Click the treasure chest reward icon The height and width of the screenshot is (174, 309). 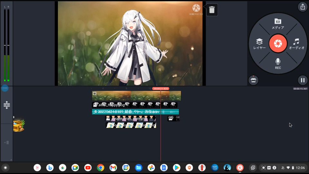(19, 125)
